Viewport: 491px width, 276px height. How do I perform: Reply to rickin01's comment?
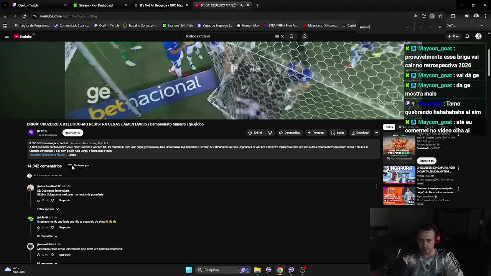[x=65, y=227]
